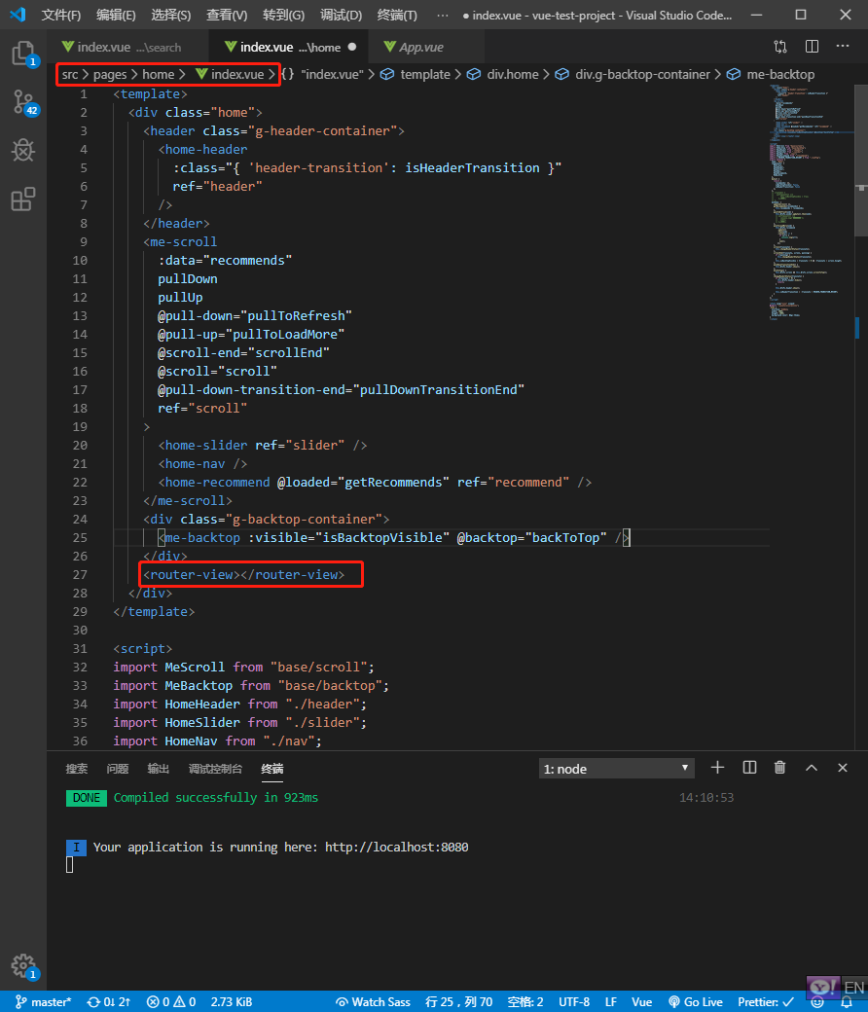Split the editor to the right
Image resolution: width=868 pixels, height=1012 pixels.
pyautogui.click(x=812, y=47)
